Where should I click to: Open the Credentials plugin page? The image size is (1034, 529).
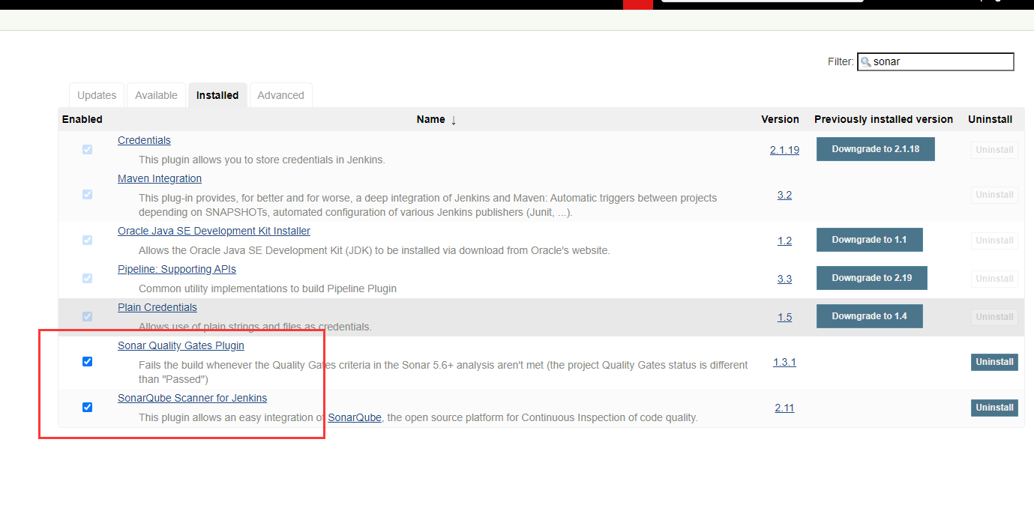[143, 139]
